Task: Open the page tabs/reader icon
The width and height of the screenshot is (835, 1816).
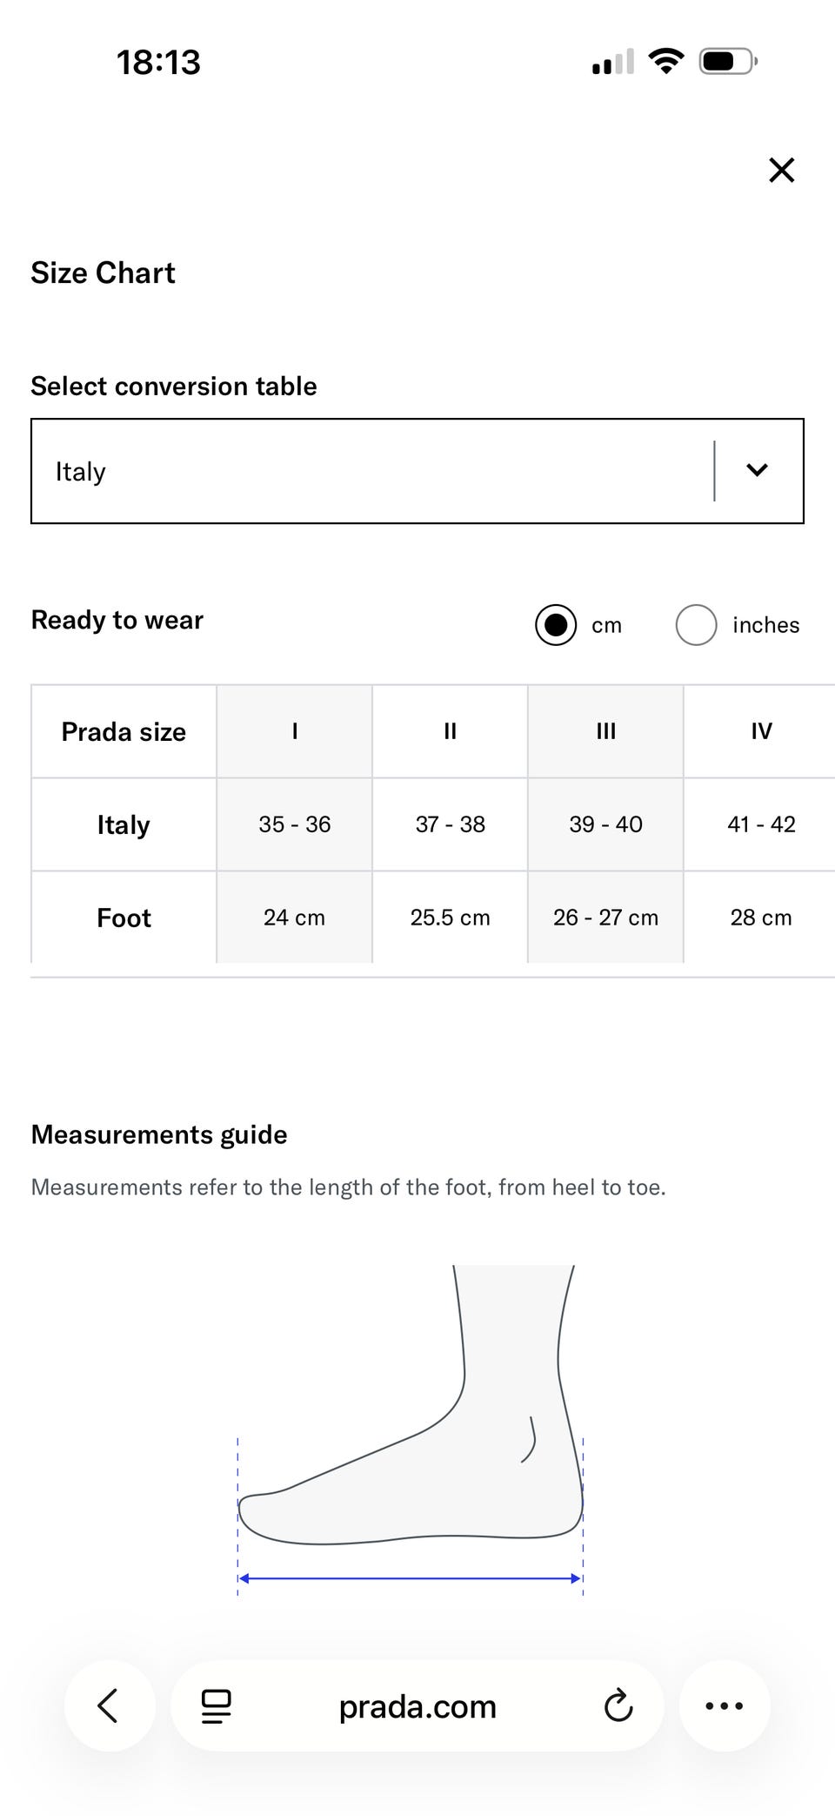Action: point(217,1706)
